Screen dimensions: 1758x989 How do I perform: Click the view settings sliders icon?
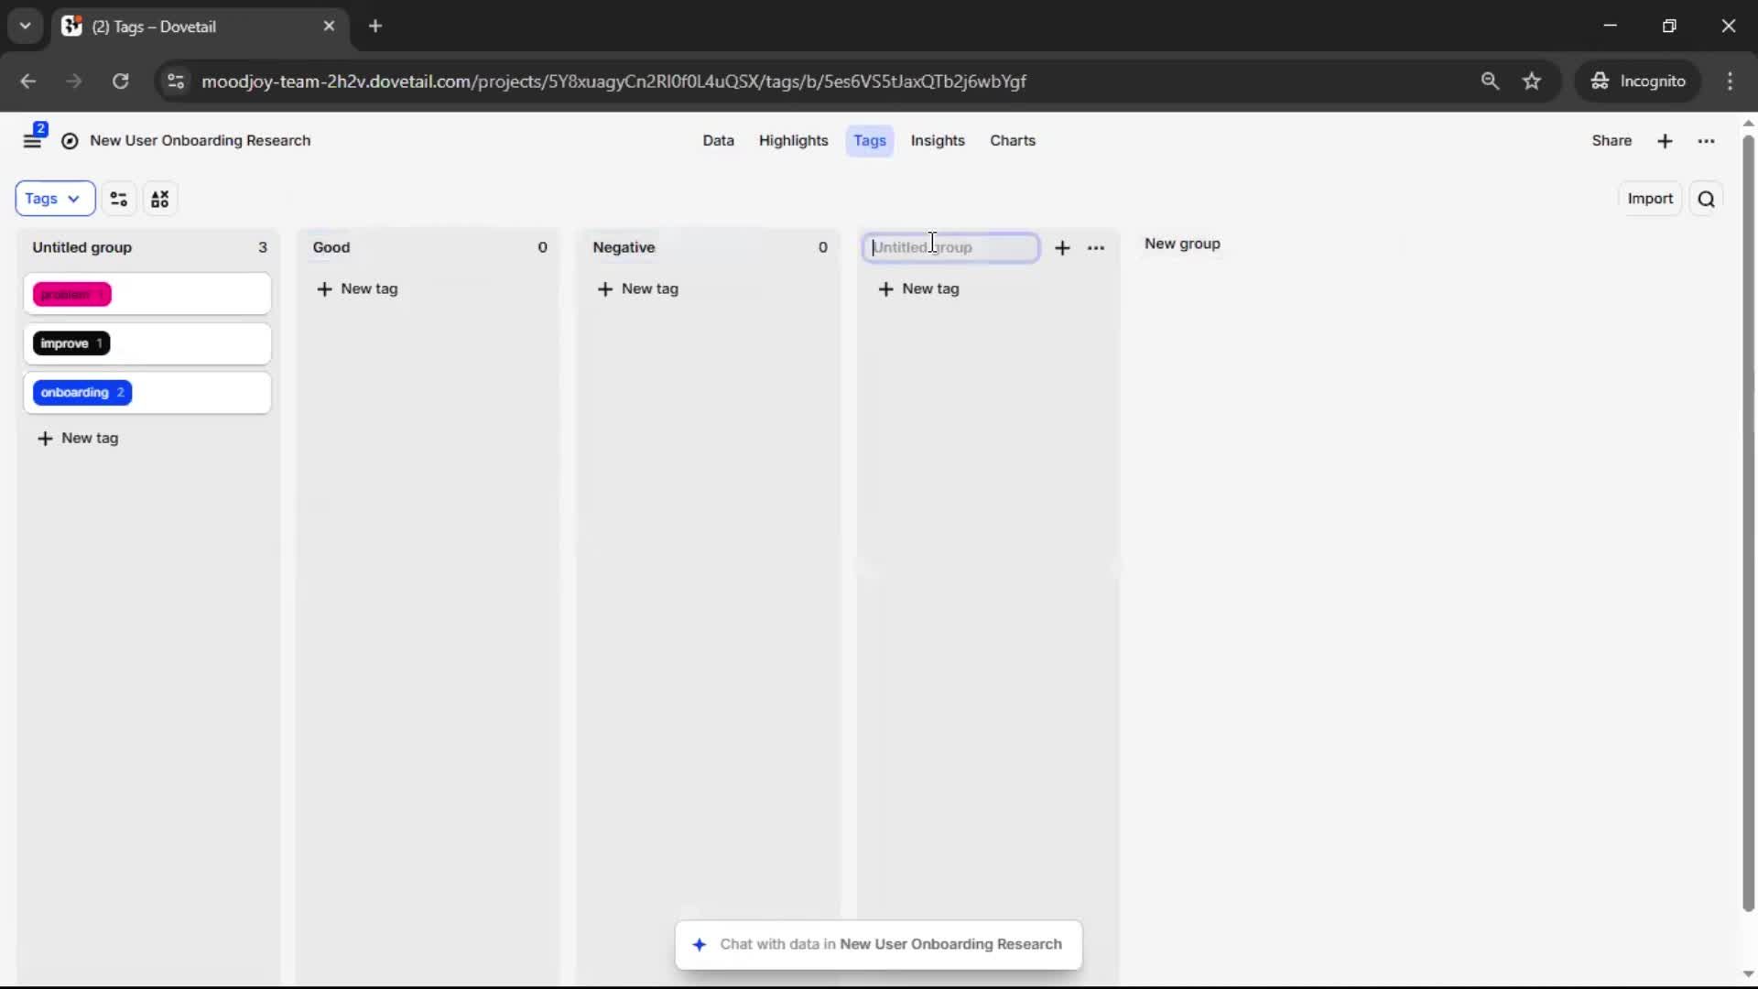pyautogui.click(x=119, y=199)
